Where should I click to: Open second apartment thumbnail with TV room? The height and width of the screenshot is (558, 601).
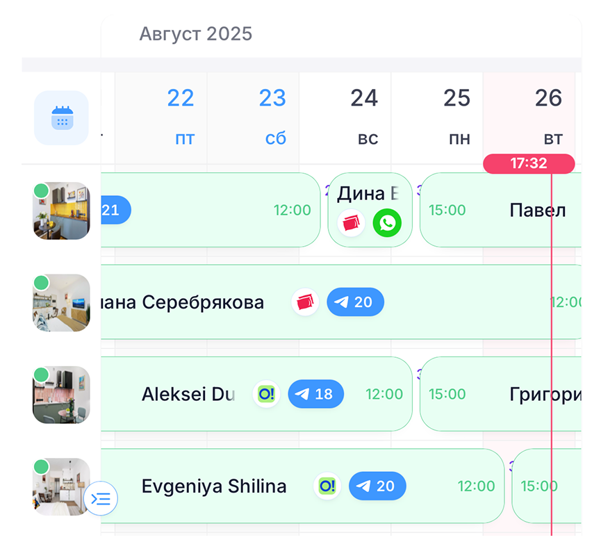tap(61, 302)
